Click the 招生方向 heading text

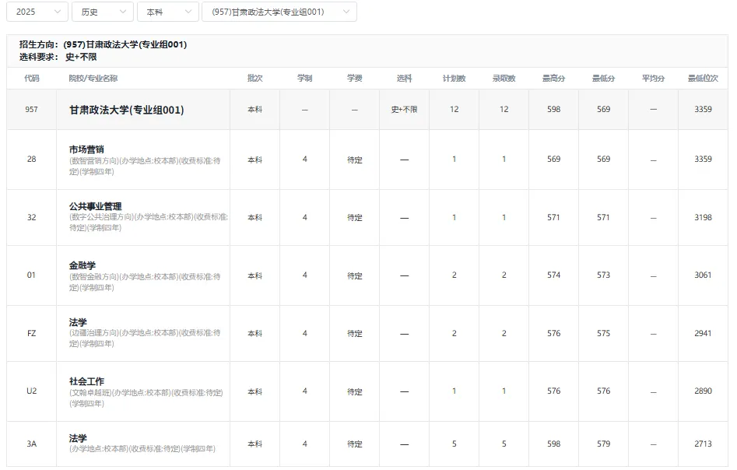tap(103, 44)
